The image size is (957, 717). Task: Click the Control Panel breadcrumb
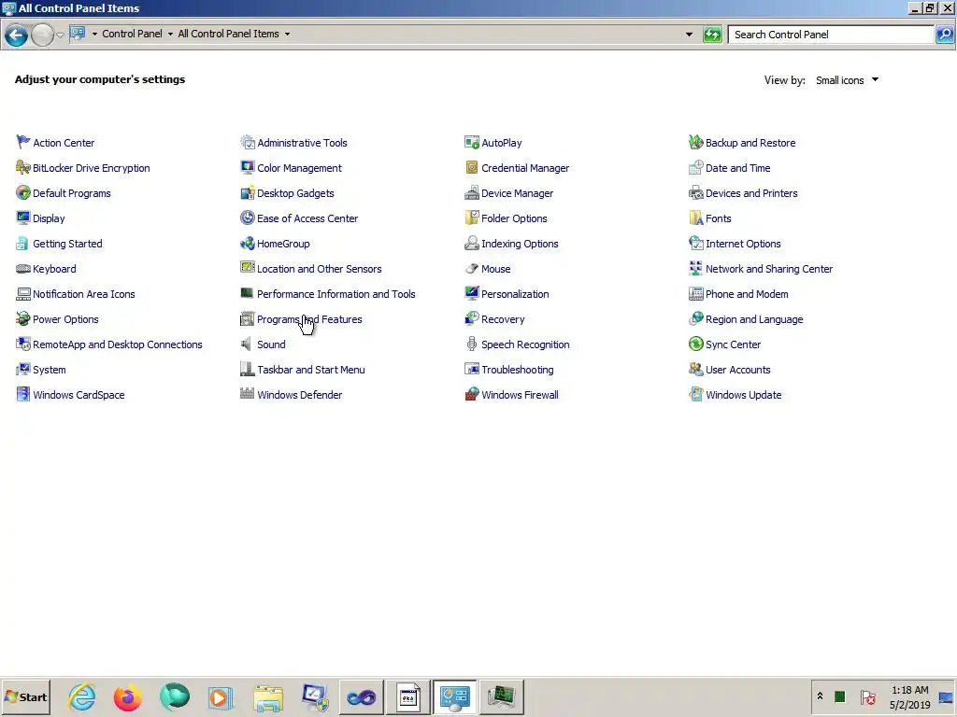132,34
